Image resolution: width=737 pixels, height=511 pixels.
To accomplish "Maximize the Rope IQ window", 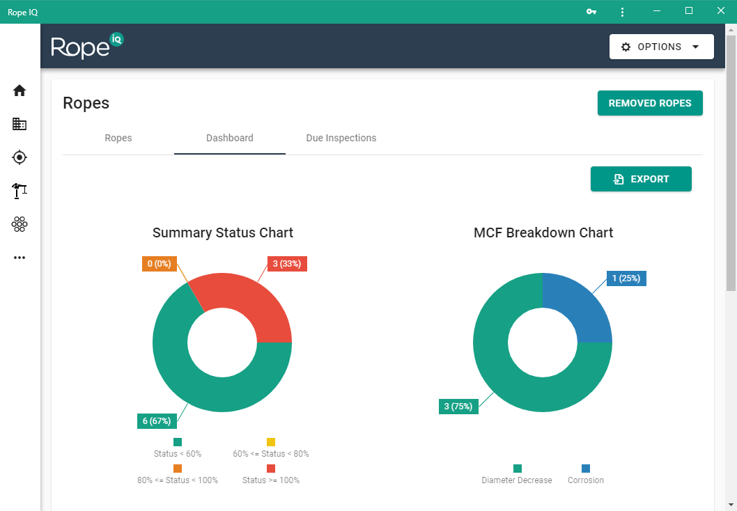I will (689, 11).
